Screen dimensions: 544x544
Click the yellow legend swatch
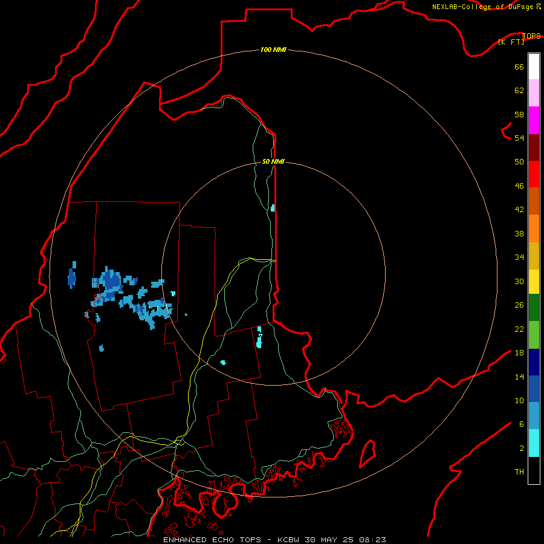[534, 282]
